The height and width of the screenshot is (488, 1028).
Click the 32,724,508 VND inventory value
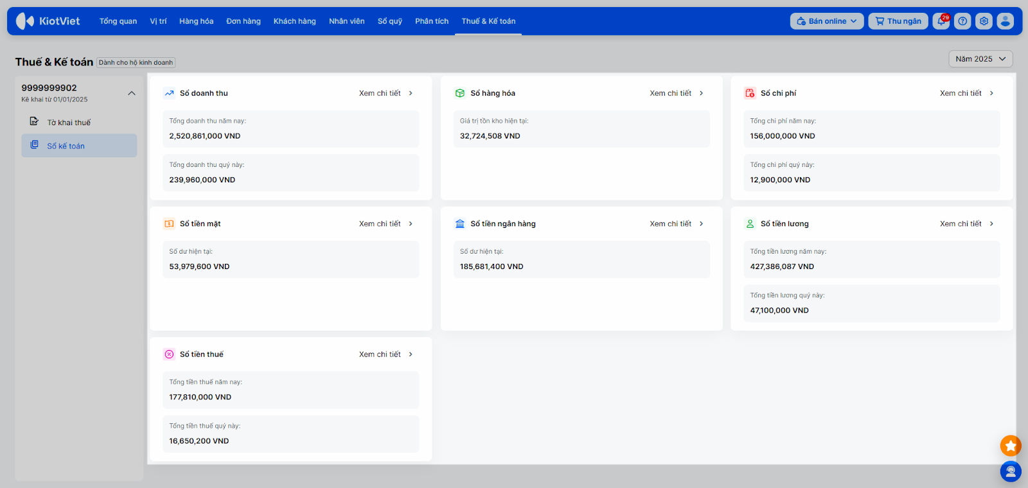[490, 136]
